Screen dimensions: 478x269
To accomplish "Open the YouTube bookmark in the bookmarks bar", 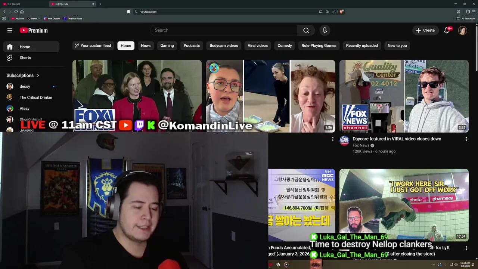I will coord(18,19).
